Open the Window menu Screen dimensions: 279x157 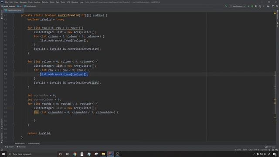75,2
